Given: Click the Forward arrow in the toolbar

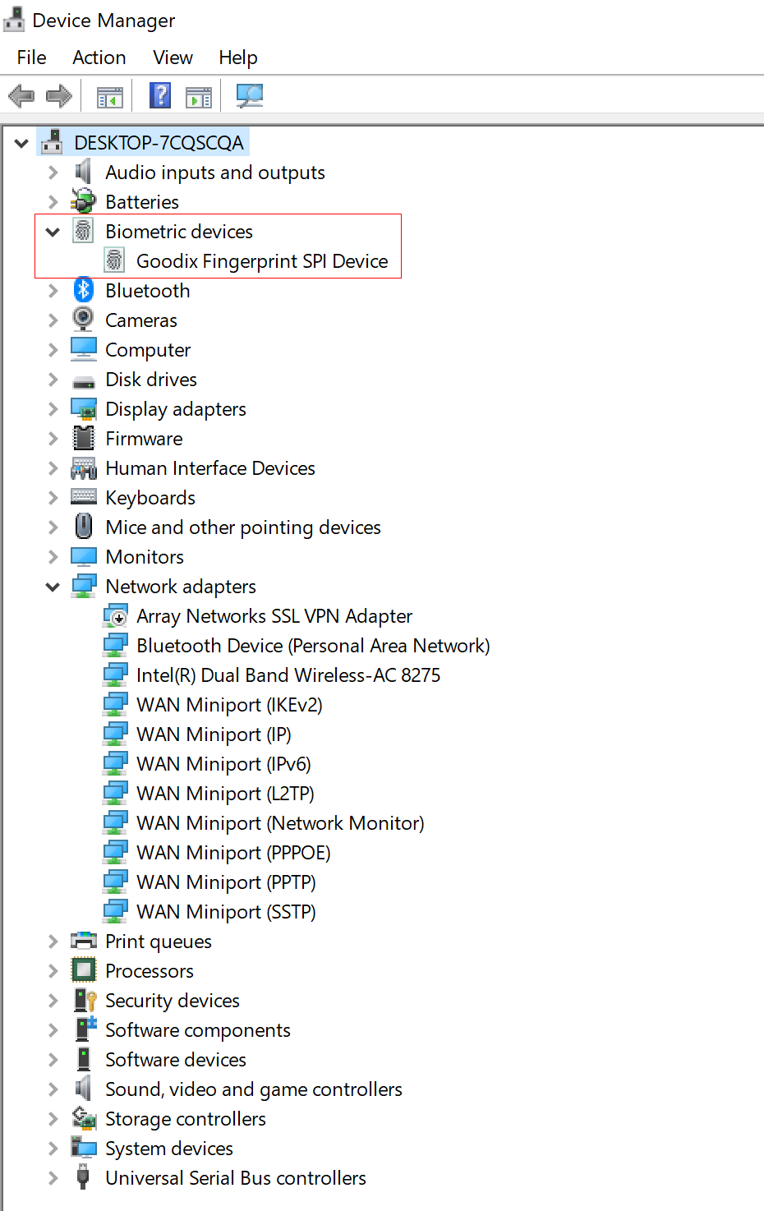Looking at the screenshot, I should [x=59, y=96].
